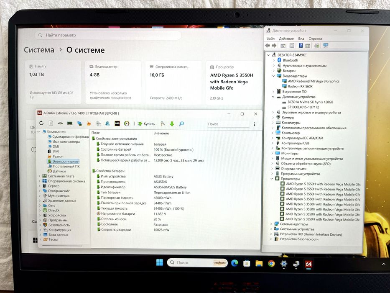Click the AIDA64 Refresh toolbar icon

point(41,123)
